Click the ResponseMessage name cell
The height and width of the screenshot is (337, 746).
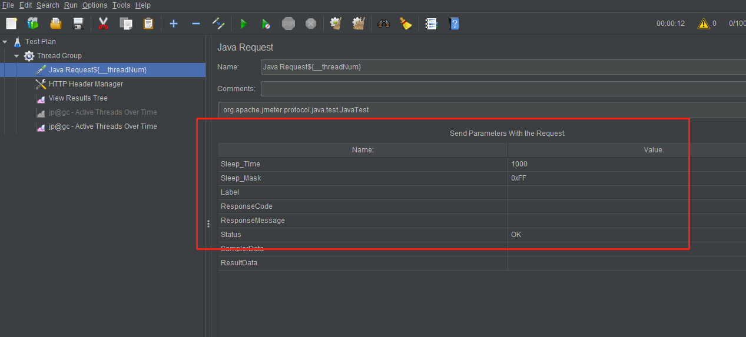pyautogui.click(x=363, y=221)
